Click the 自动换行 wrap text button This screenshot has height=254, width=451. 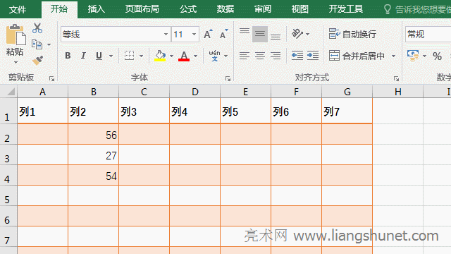[x=352, y=34]
